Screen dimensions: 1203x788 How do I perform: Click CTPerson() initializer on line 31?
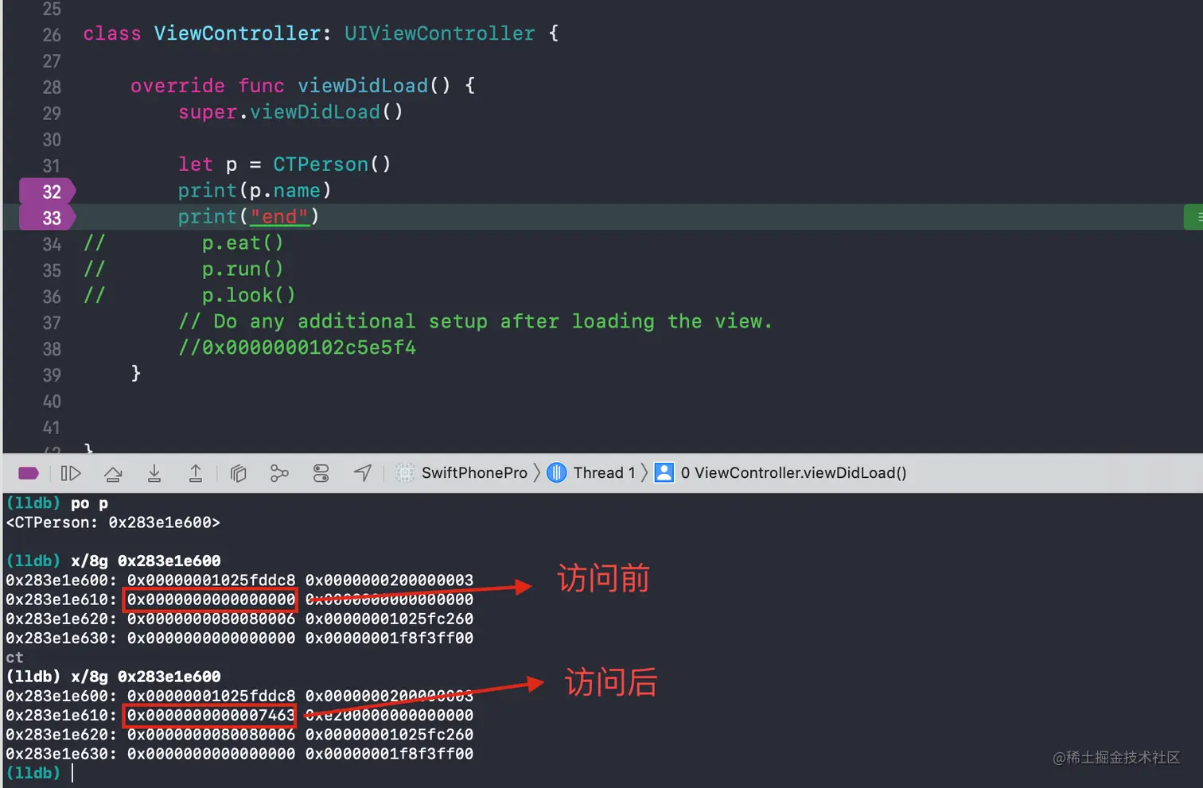[332, 164]
